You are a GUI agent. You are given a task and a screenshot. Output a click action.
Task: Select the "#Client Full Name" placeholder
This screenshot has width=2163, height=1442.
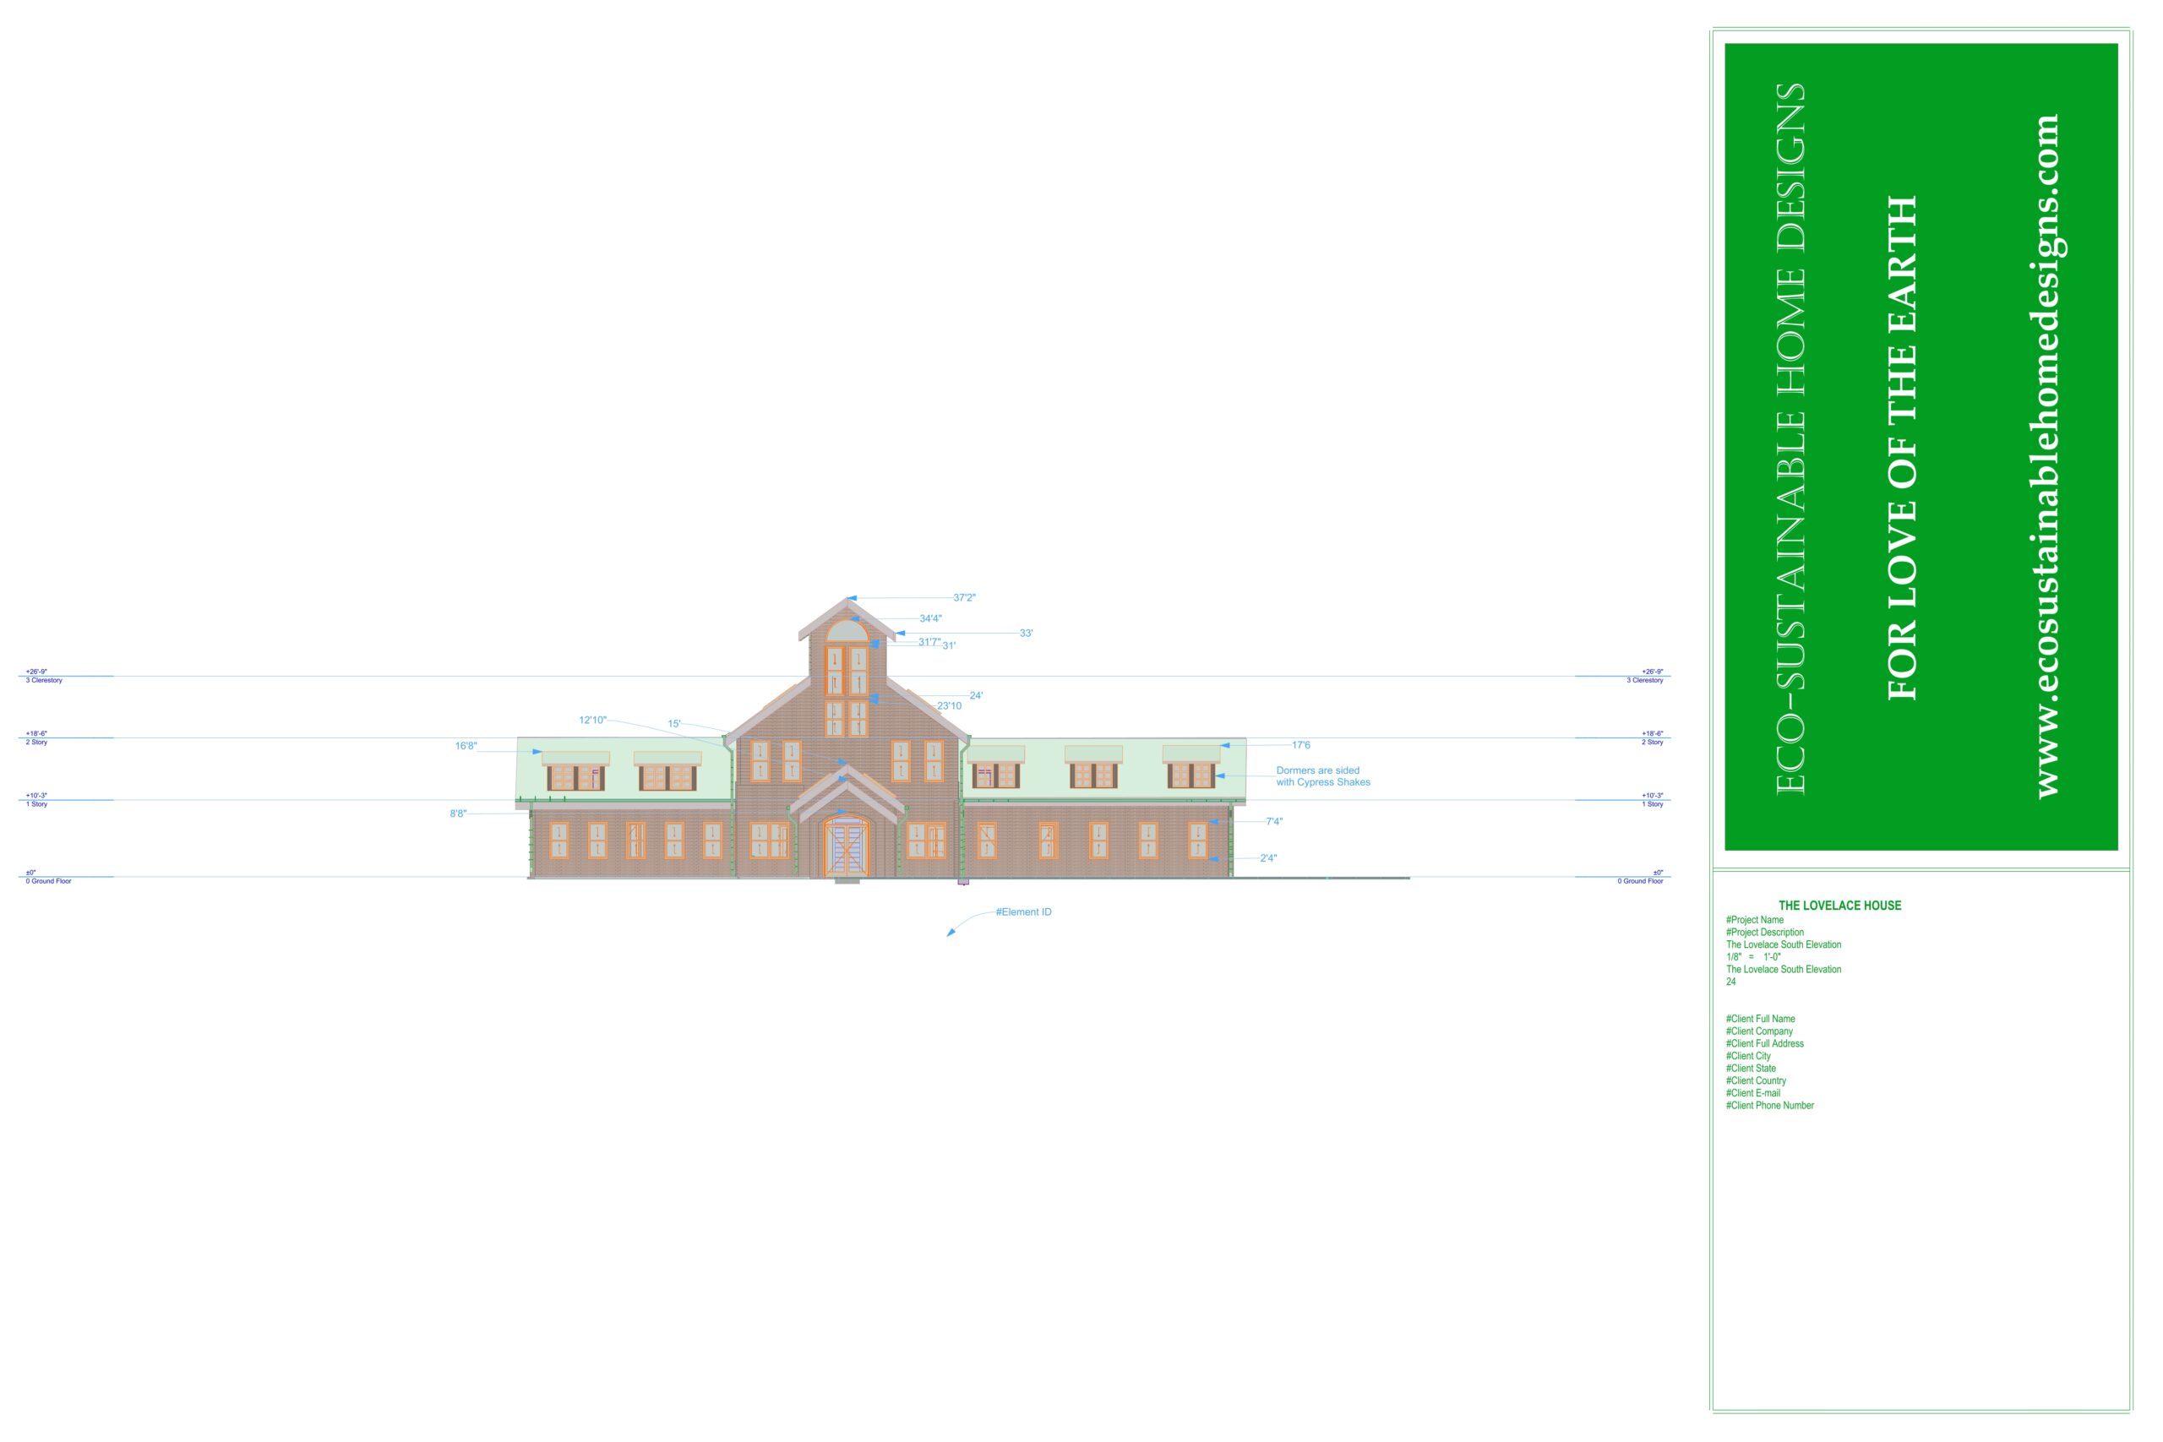tap(1760, 1019)
